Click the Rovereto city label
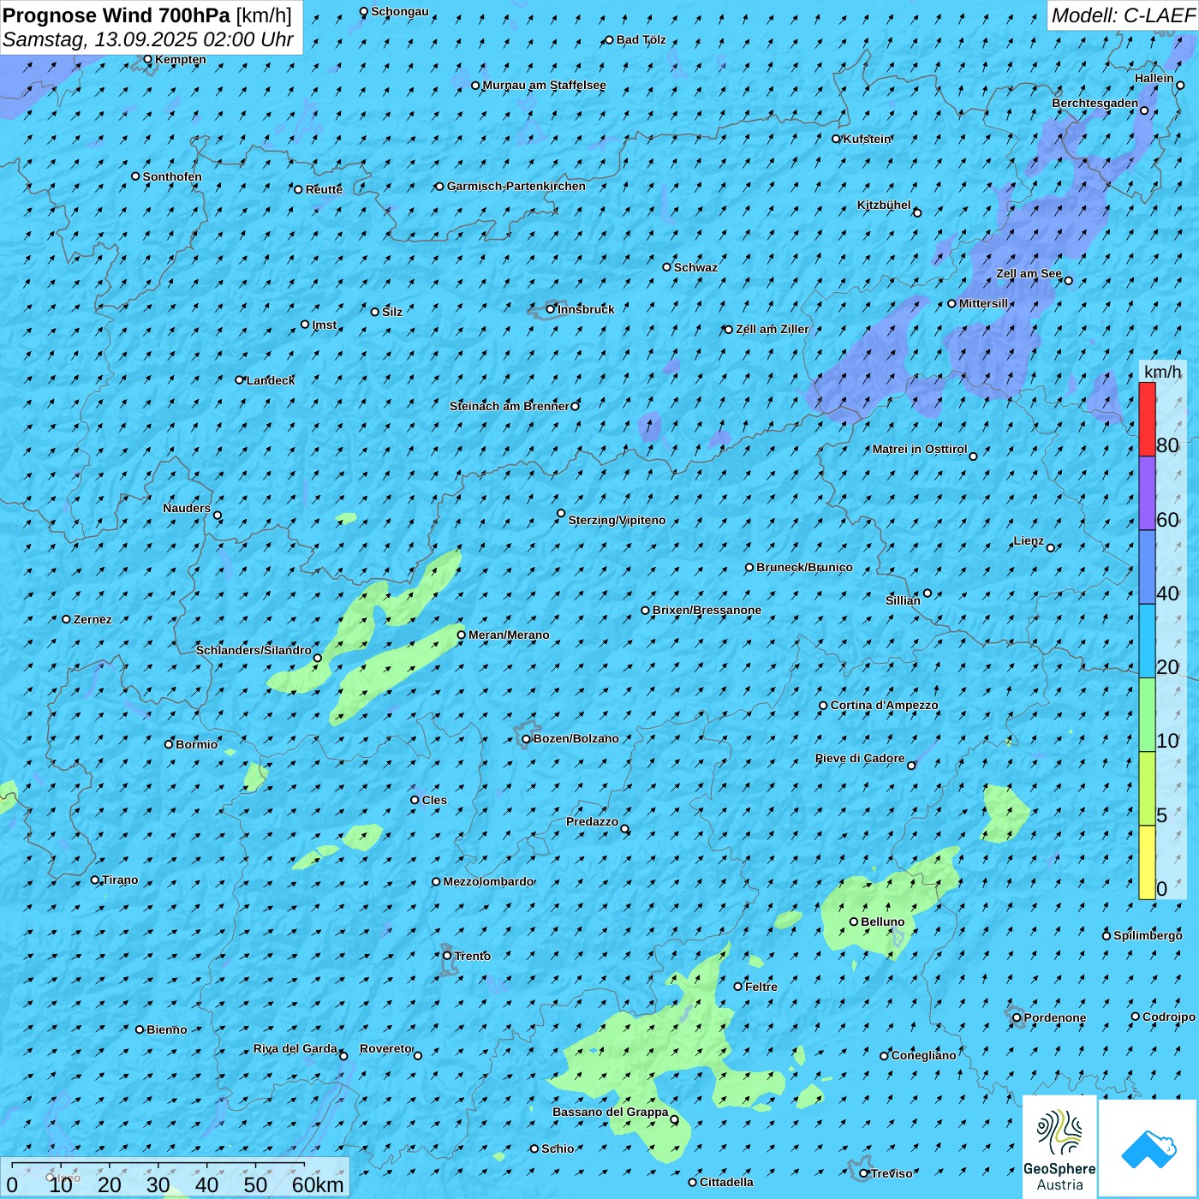Viewport: 1199px width, 1199px height. tap(385, 1048)
